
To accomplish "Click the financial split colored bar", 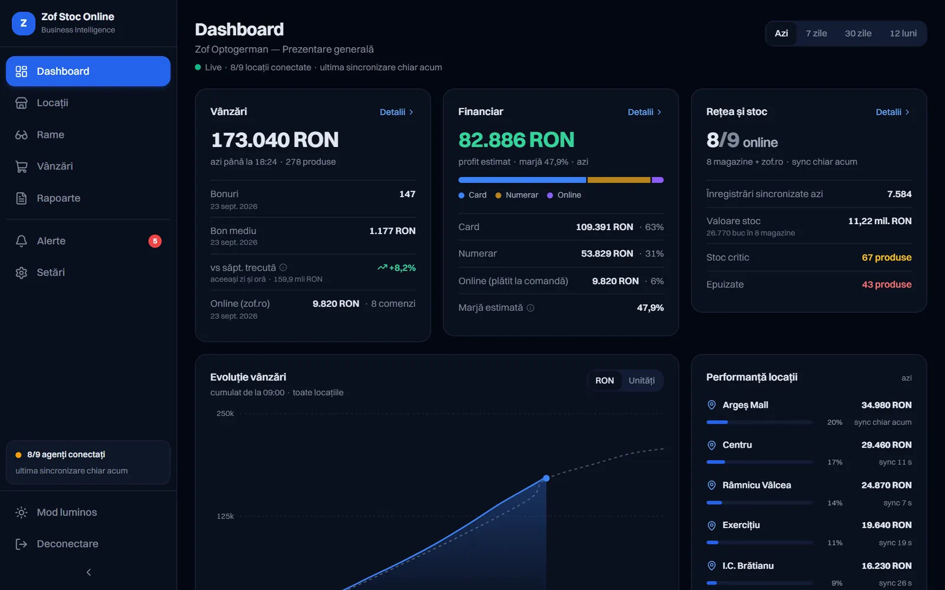I will tap(561, 180).
